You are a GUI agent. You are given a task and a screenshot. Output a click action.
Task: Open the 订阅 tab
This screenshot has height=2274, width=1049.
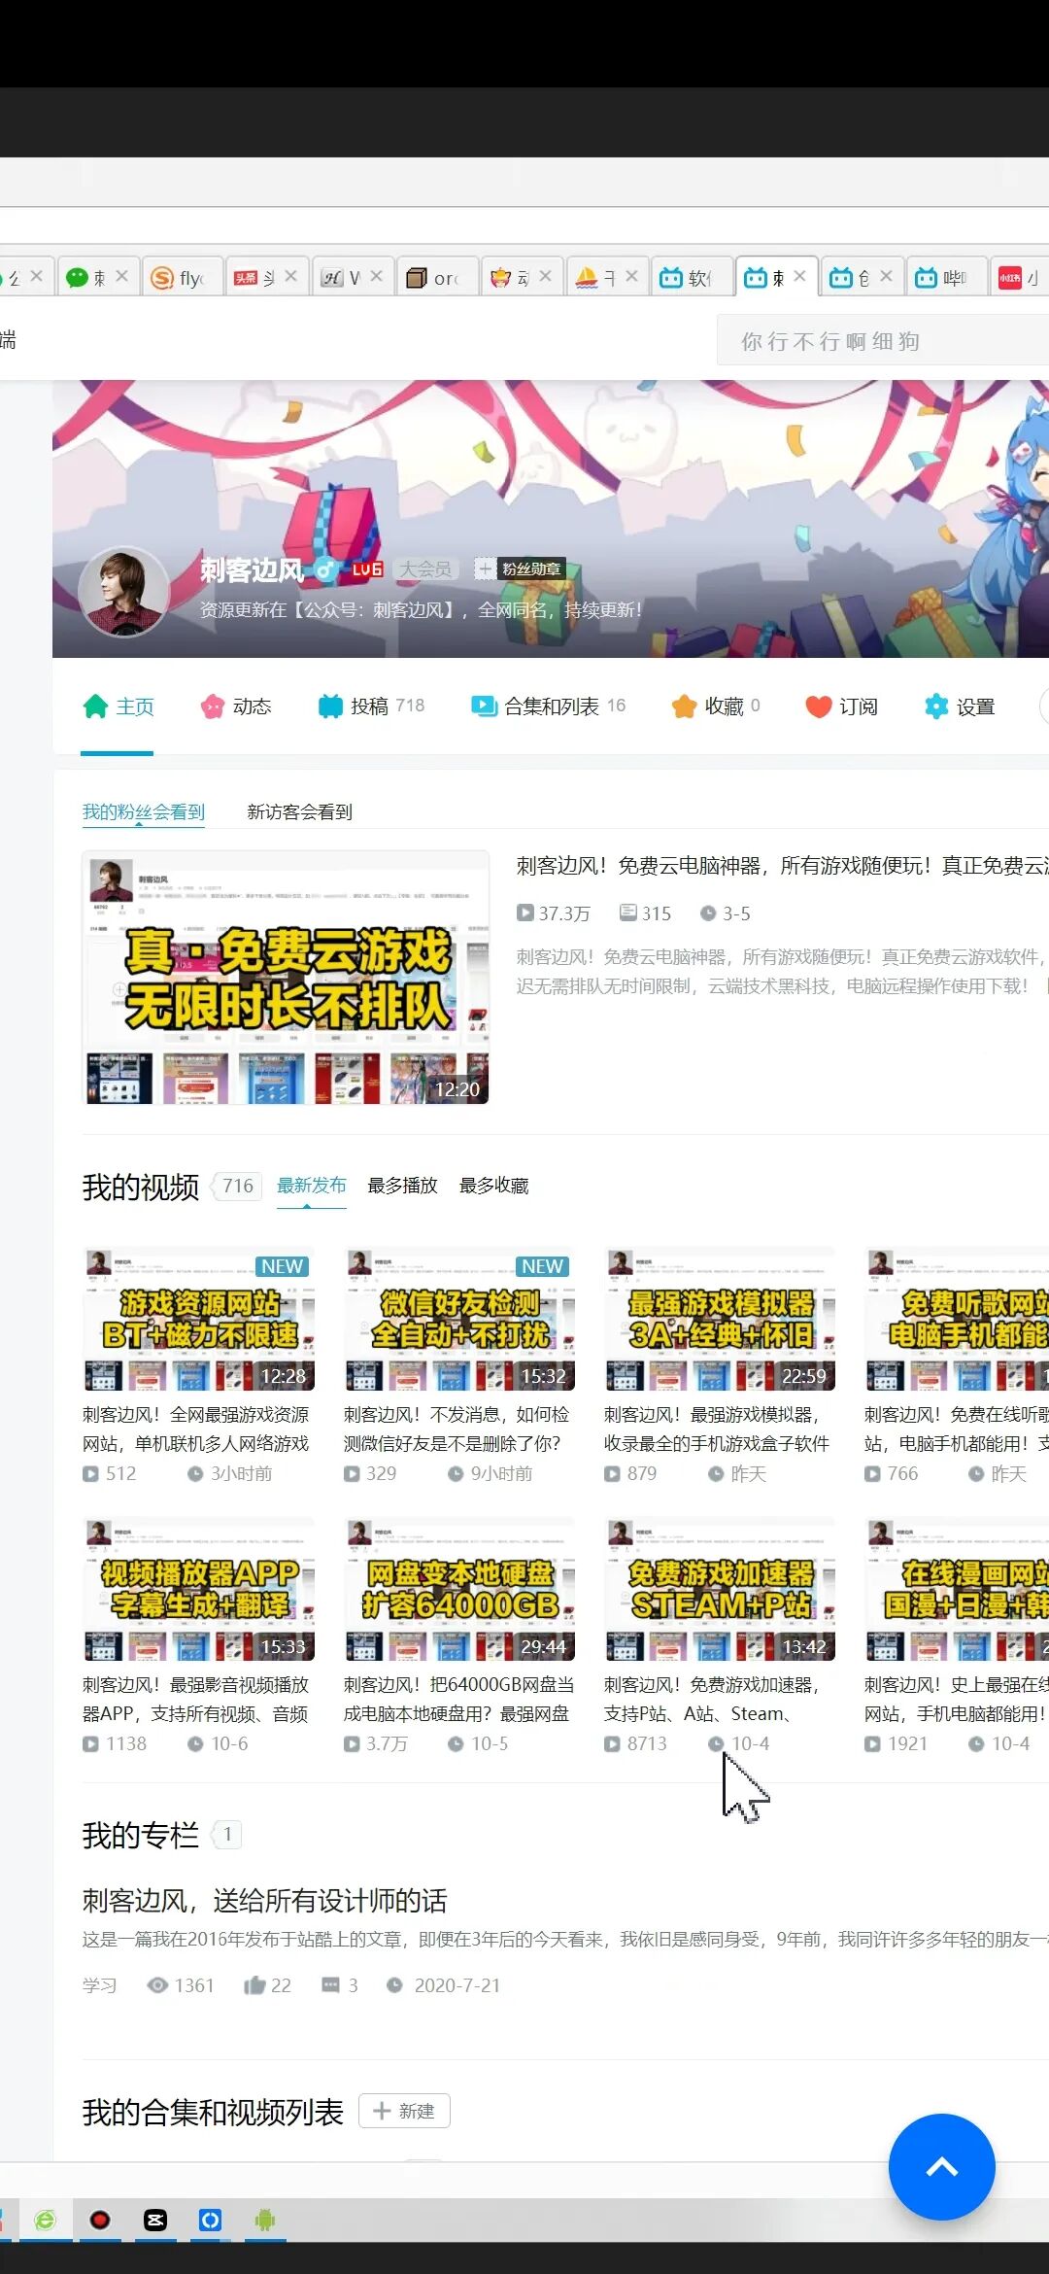click(841, 706)
